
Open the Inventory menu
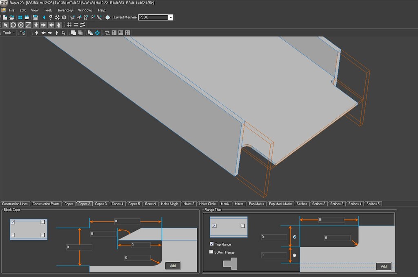click(x=65, y=10)
